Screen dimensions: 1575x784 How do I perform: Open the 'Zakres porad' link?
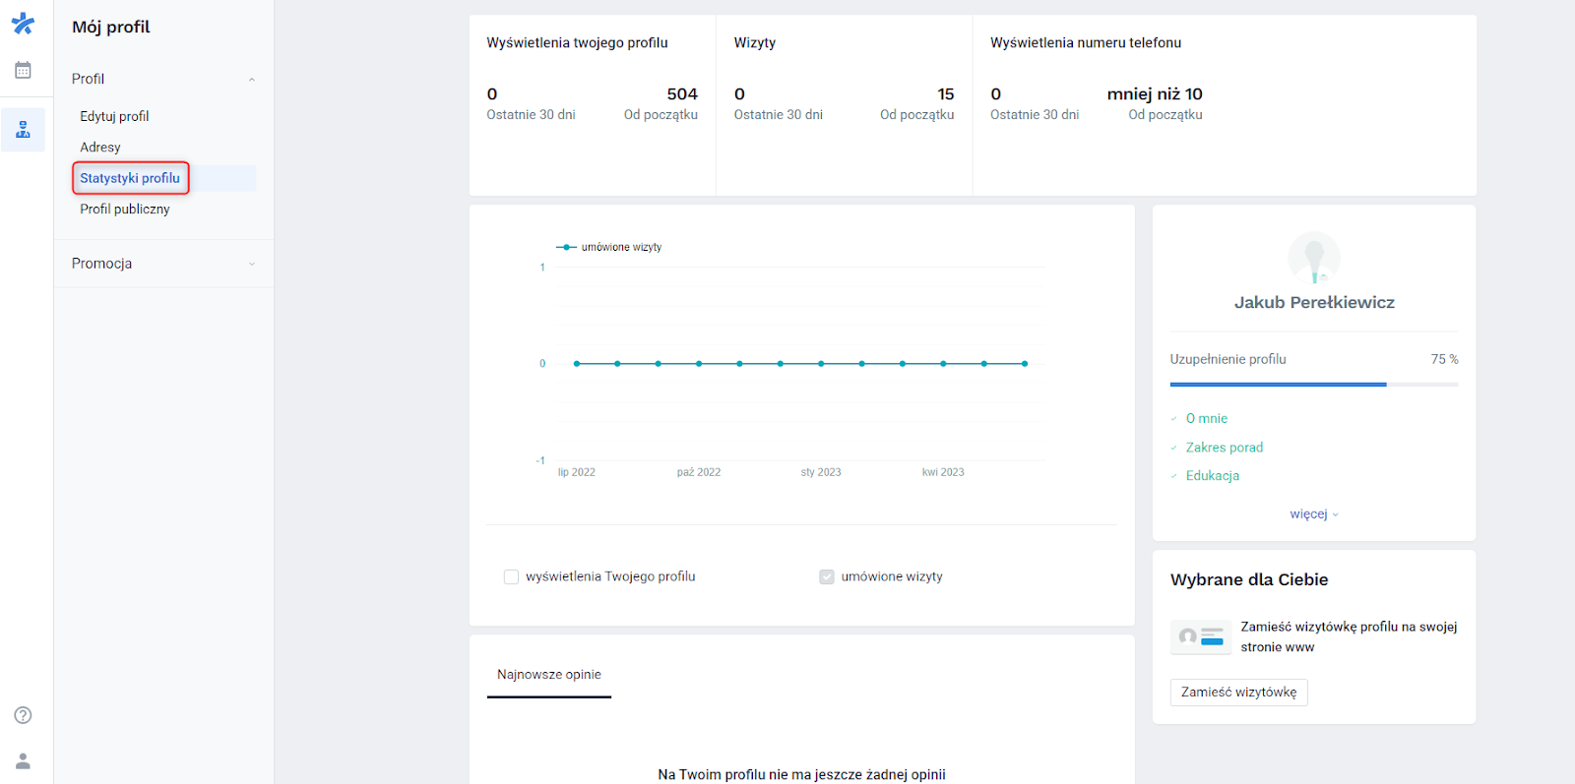coord(1224,448)
